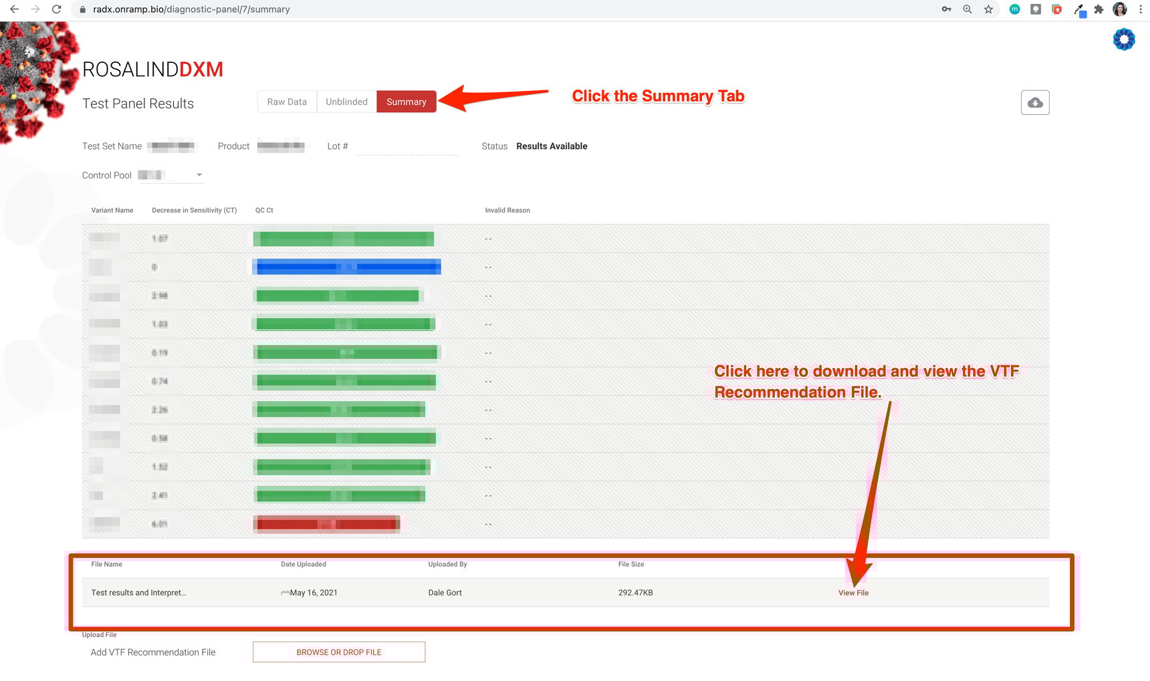Open the Chrome three-dot menu
This screenshot has width=1150, height=681.
pos(1141,9)
